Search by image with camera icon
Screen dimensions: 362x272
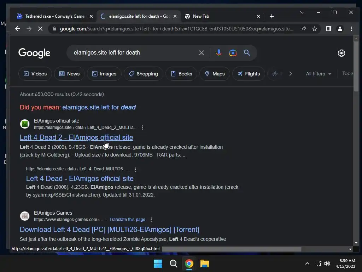coord(233,53)
